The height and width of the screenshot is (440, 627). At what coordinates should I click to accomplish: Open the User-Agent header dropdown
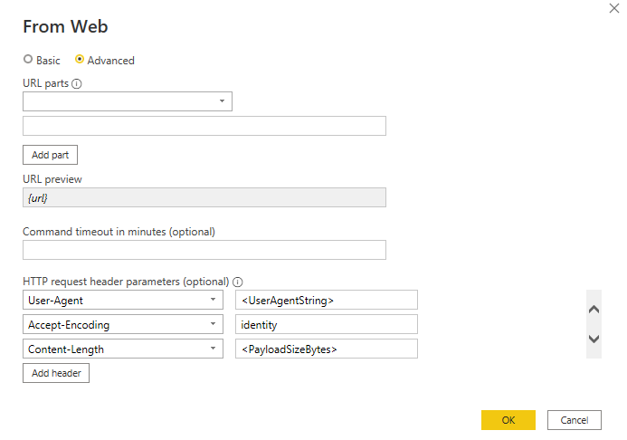point(123,300)
